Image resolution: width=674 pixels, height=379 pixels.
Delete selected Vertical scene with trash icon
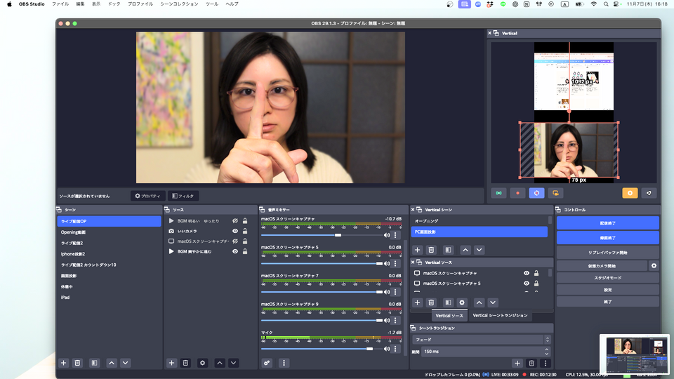click(432, 250)
